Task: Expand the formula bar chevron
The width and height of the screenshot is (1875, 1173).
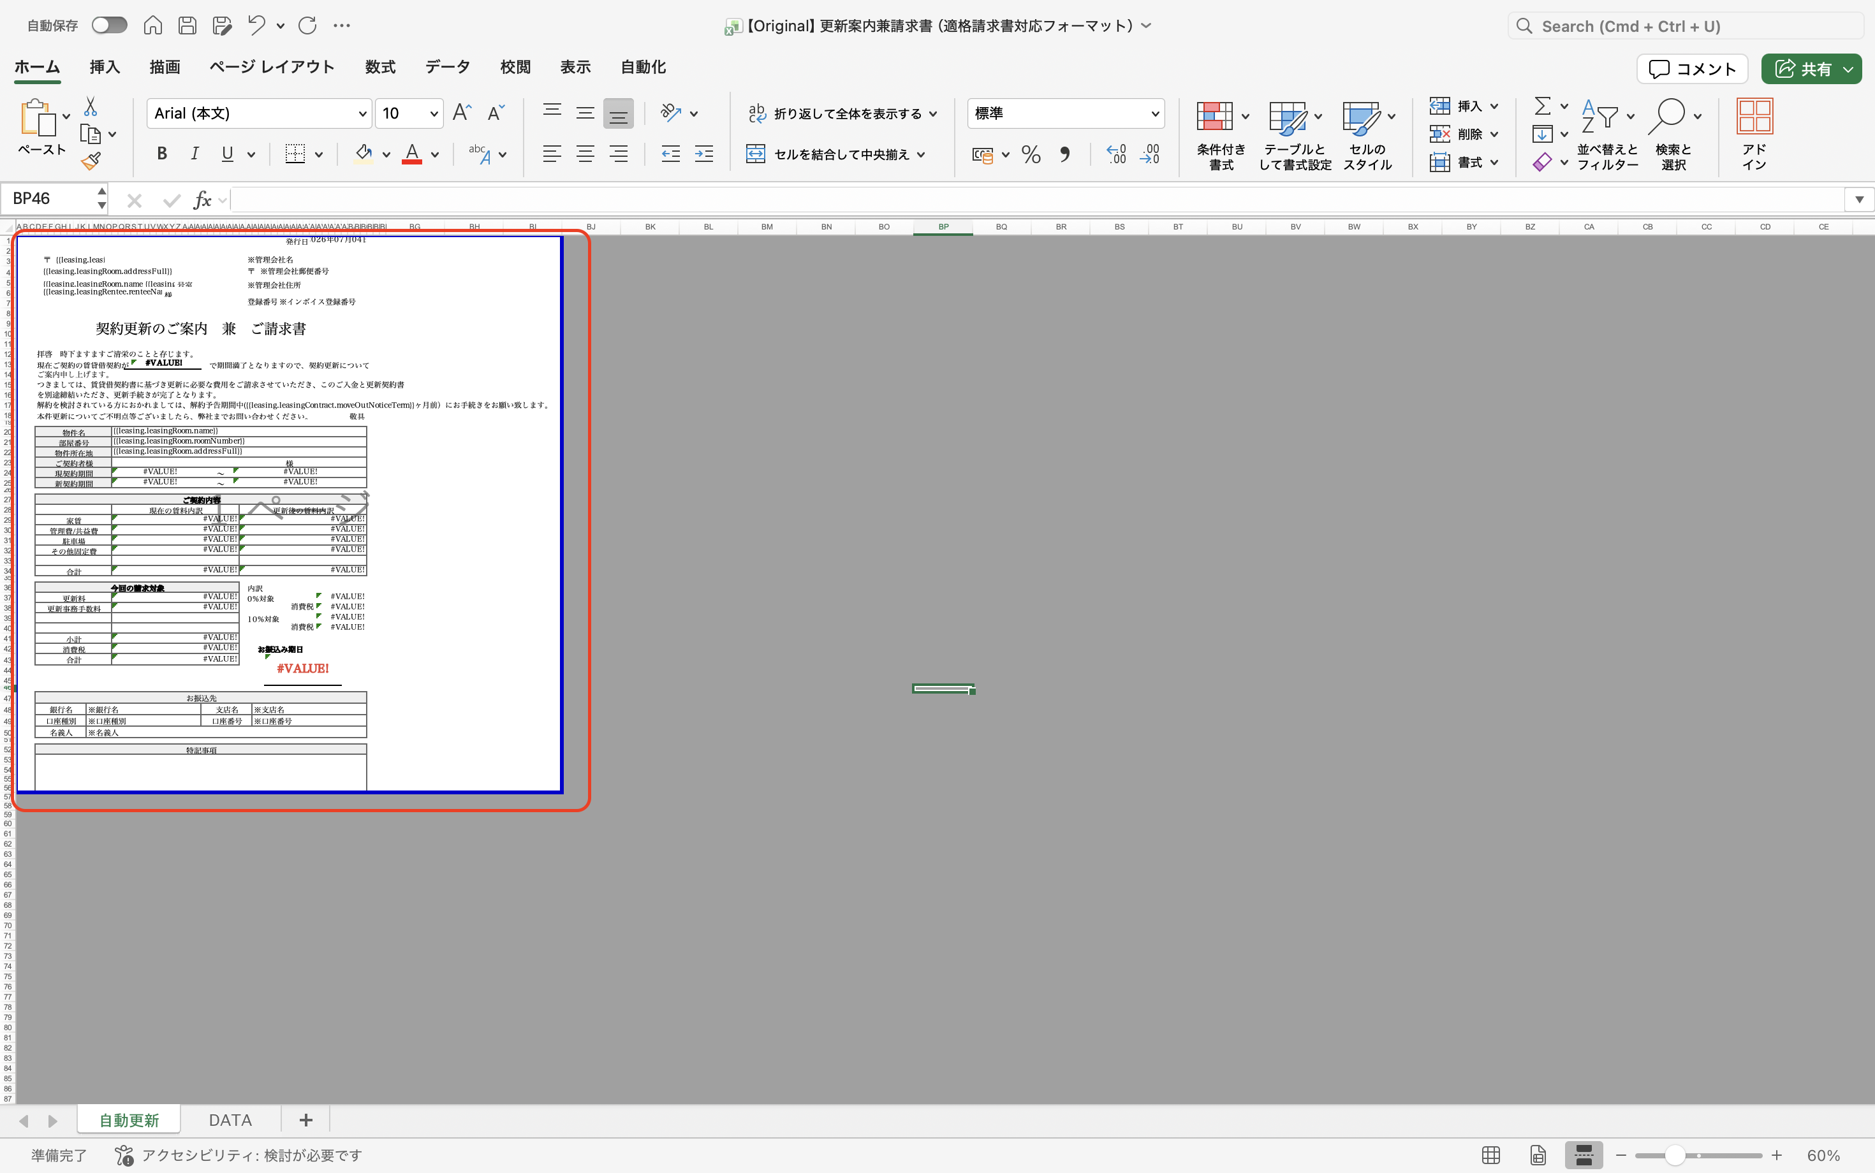Action: [1860, 200]
